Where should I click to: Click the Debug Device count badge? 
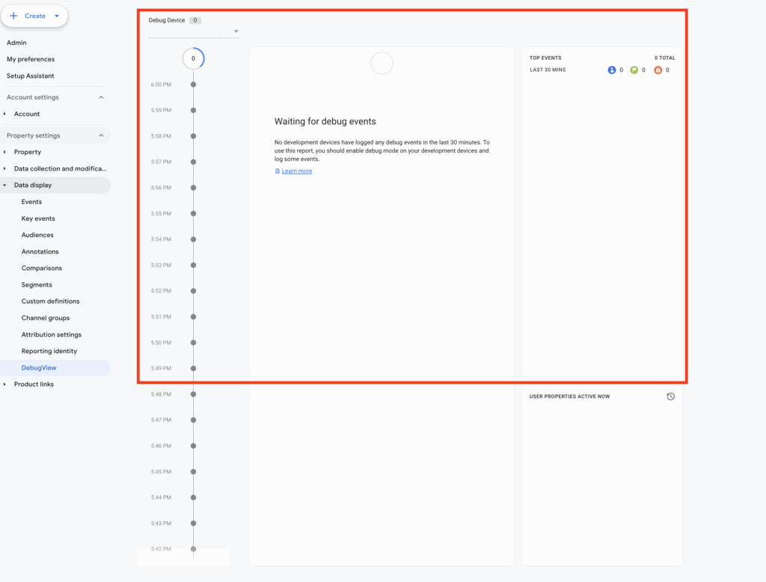(x=195, y=20)
